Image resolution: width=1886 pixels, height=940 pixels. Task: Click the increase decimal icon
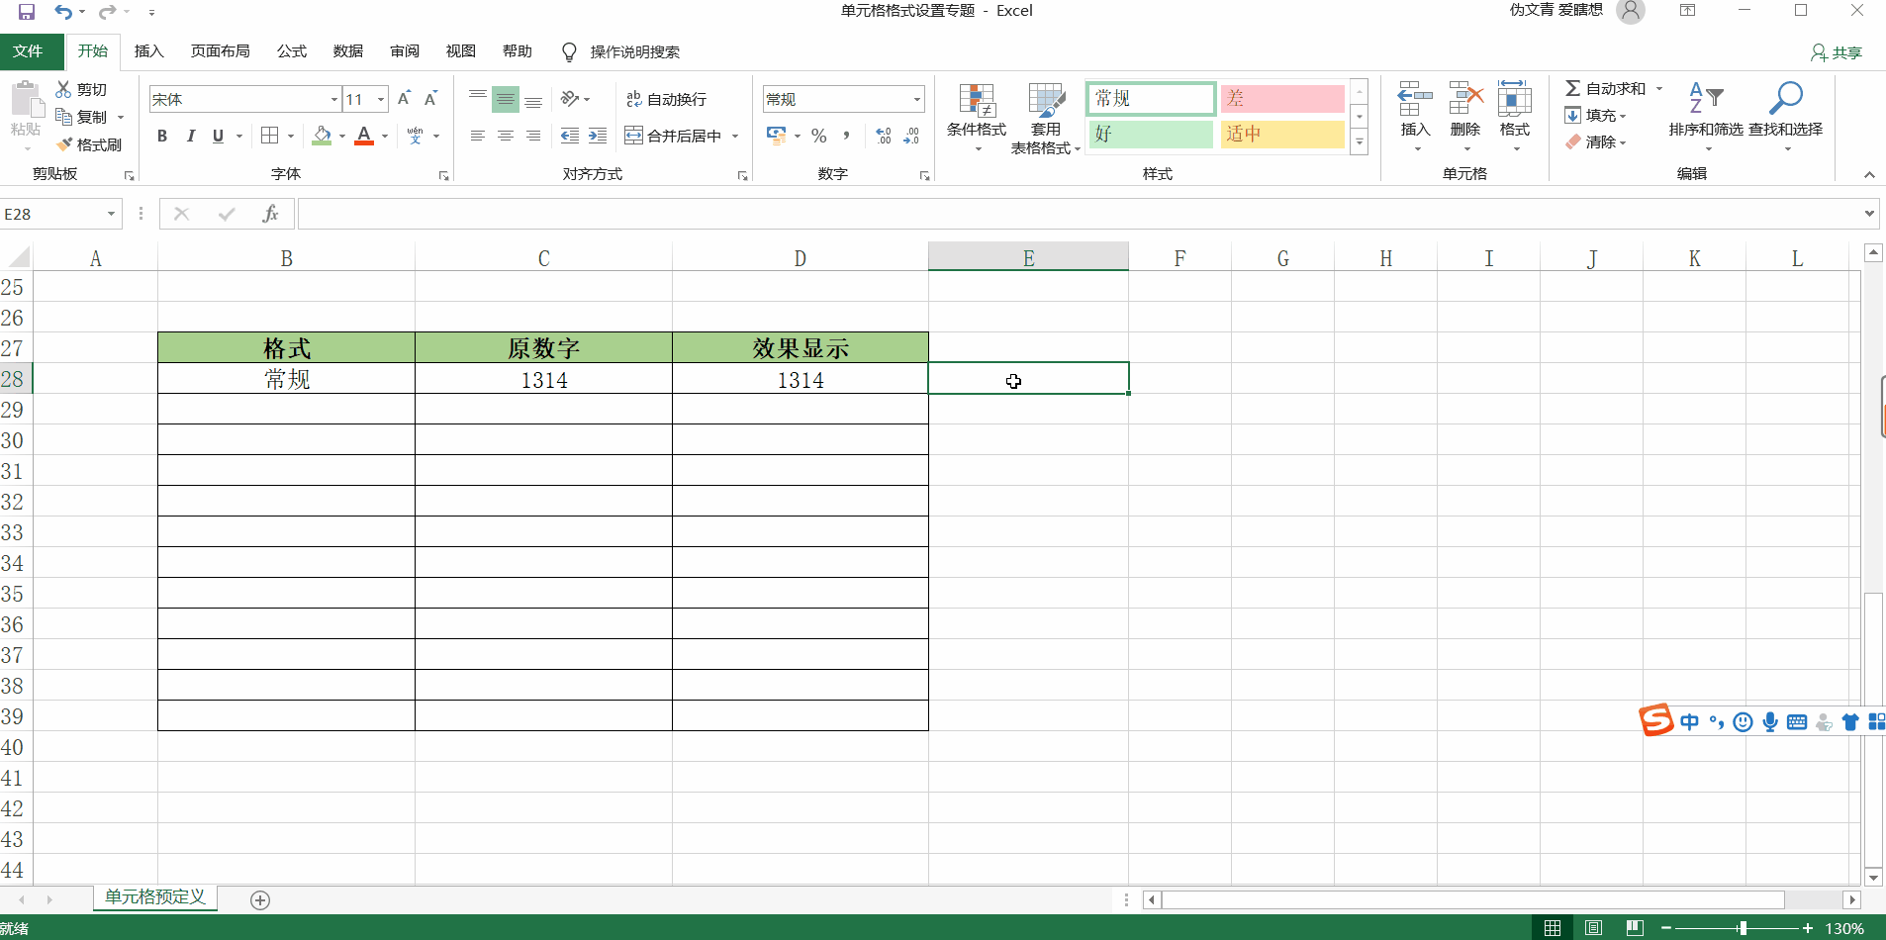point(884,136)
